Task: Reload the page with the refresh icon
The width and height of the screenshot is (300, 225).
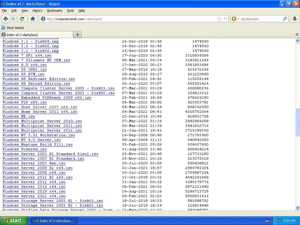Action: coord(22,19)
